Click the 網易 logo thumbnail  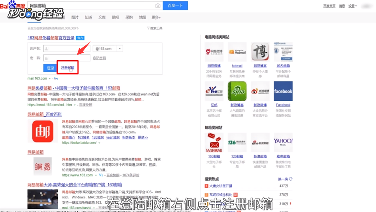tap(43, 167)
